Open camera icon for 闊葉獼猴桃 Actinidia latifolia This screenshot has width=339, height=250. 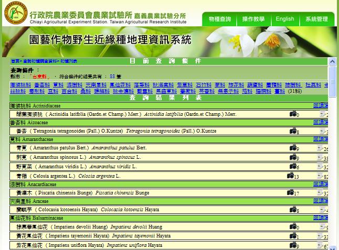[x=293, y=114]
